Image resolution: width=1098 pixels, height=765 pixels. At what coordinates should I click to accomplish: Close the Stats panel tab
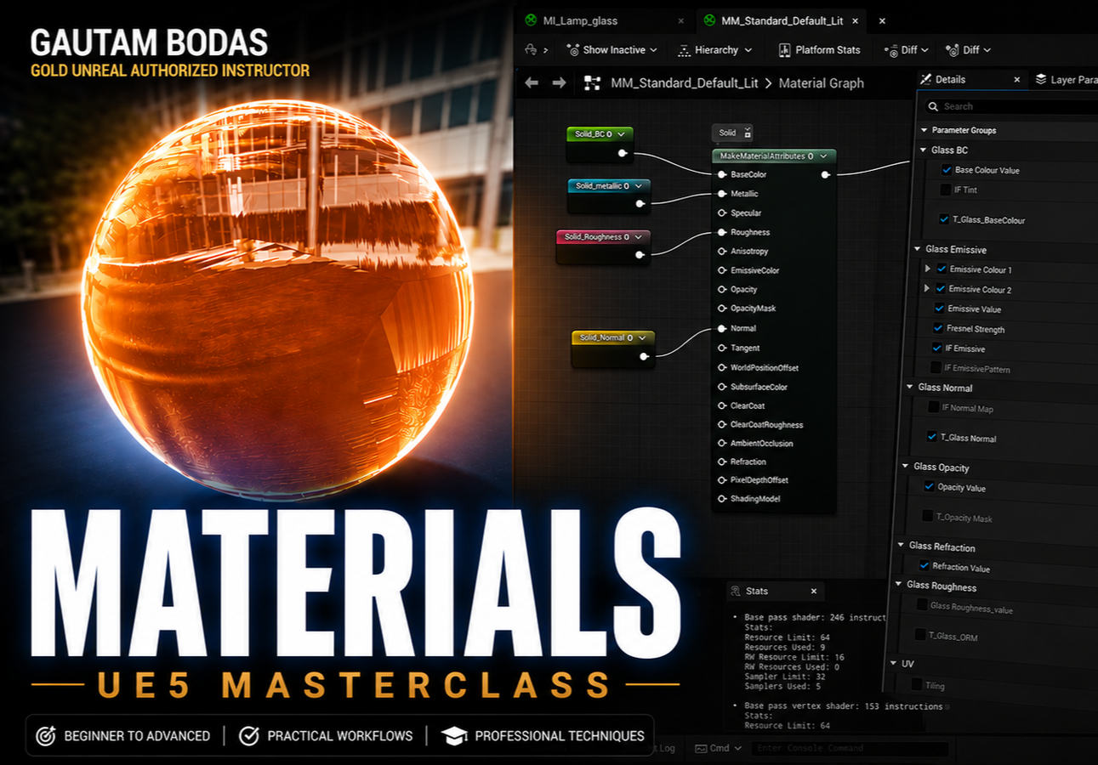814,591
